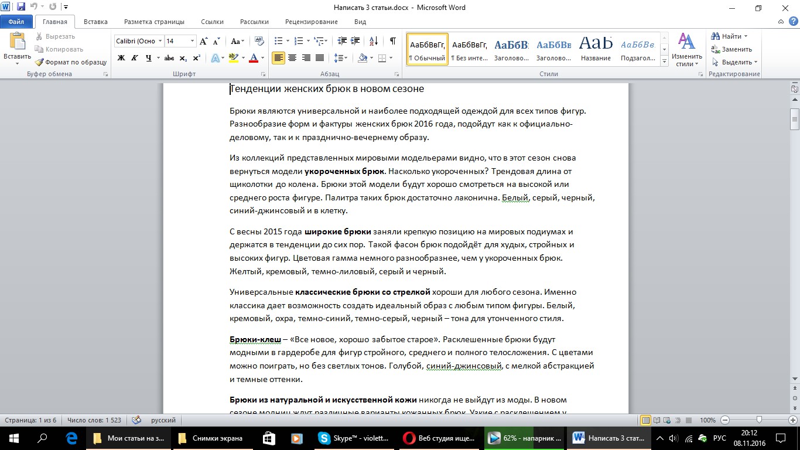This screenshot has height=450, width=800.
Task: Switch to the Вставка tab
Action: point(95,22)
